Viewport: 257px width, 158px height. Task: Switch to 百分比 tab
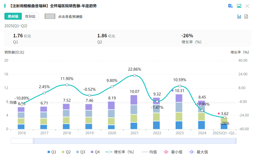coord(30,16)
